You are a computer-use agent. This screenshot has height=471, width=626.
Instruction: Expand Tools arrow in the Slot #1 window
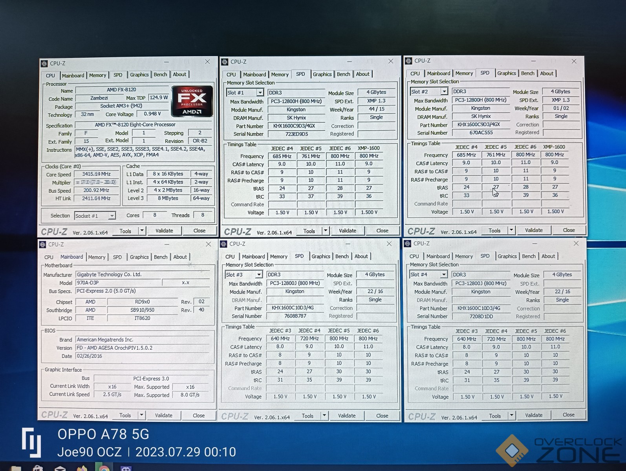pos(326,231)
